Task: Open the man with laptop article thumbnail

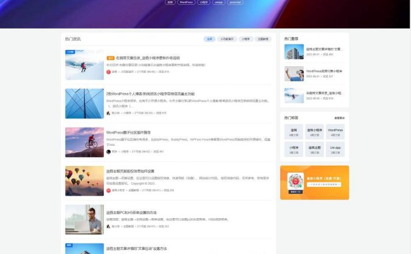Action: pyautogui.click(x=85, y=219)
